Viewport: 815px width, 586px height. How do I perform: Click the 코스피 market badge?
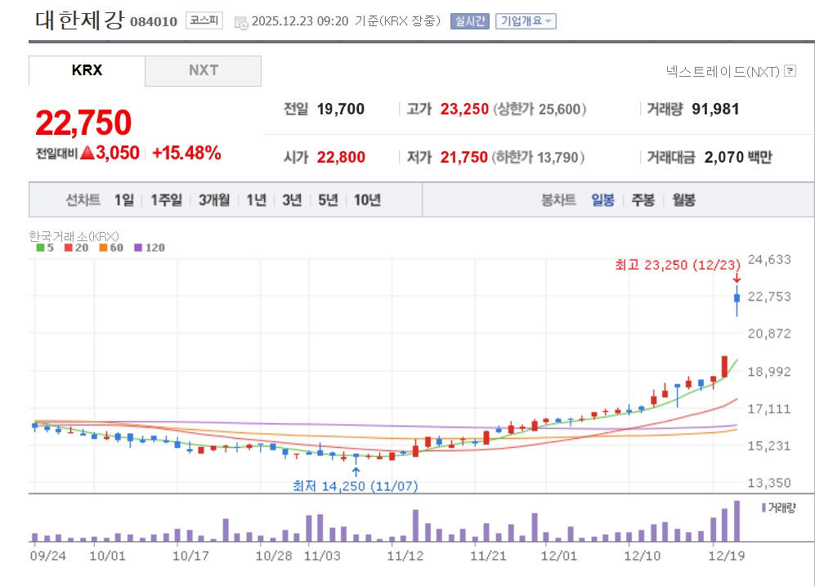pos(204,21)
